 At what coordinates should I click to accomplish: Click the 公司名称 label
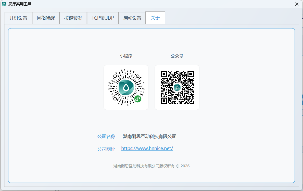(x=106, y=137)
